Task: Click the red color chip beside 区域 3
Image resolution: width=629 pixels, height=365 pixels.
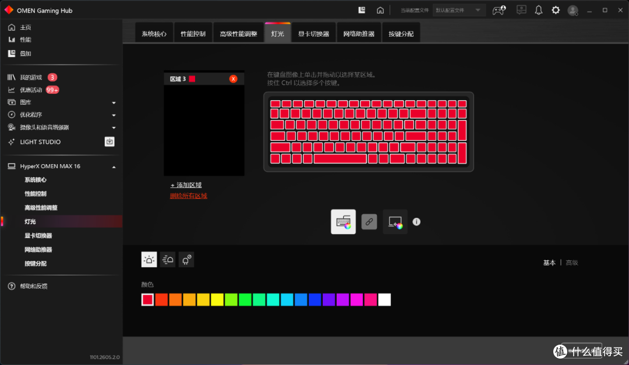Action: (x=192, y=79)
